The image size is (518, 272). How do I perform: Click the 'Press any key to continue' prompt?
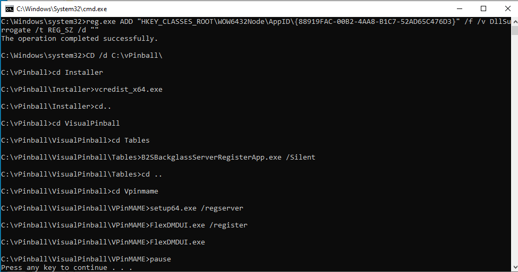point(66,268)
